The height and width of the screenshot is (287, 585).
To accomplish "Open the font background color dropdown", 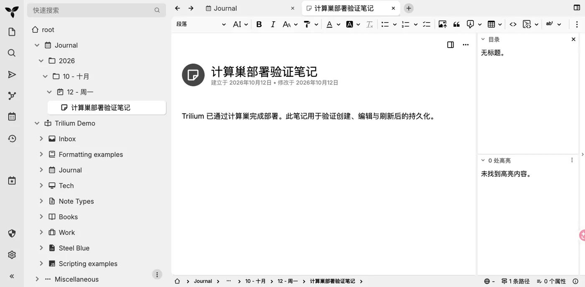I will click(x=353, y=24).
